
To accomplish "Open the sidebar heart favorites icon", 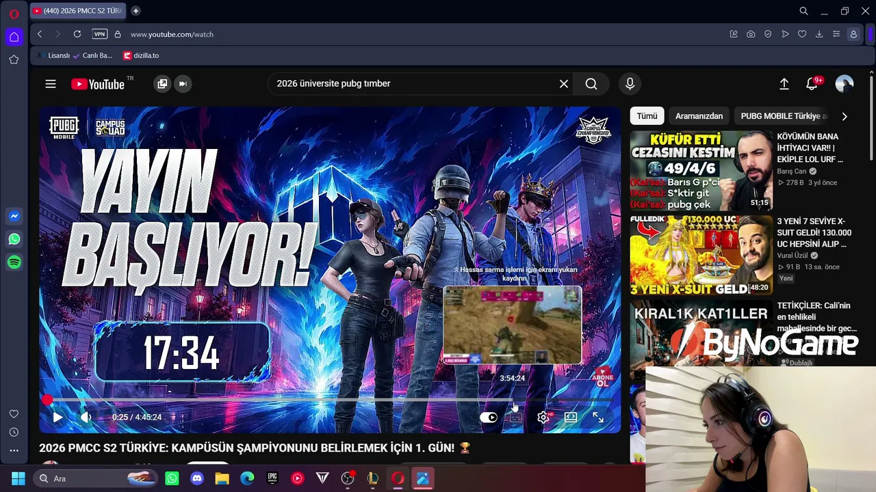I will (14, 414).
